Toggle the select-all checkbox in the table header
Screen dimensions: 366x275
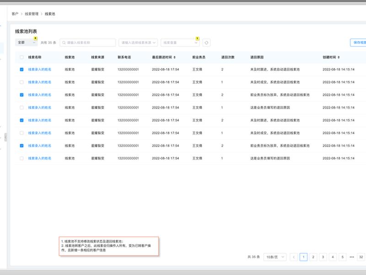(22, 57)
